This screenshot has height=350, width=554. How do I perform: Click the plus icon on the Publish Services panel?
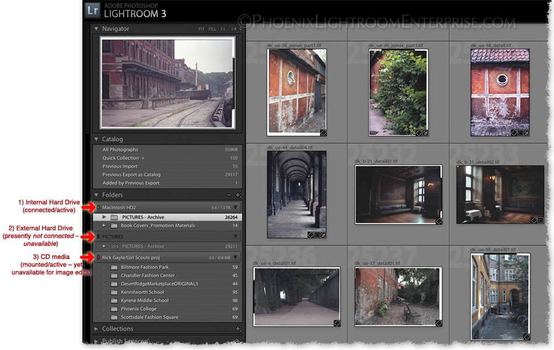pos(238,341)
